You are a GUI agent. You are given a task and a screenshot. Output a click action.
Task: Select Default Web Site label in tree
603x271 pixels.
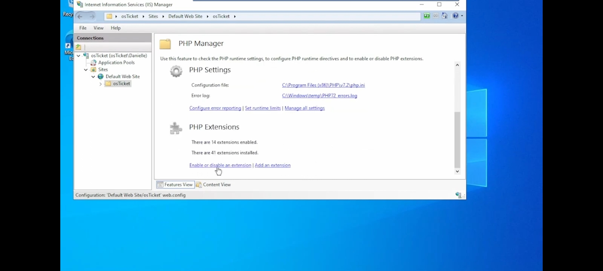(x=122, y=76)
